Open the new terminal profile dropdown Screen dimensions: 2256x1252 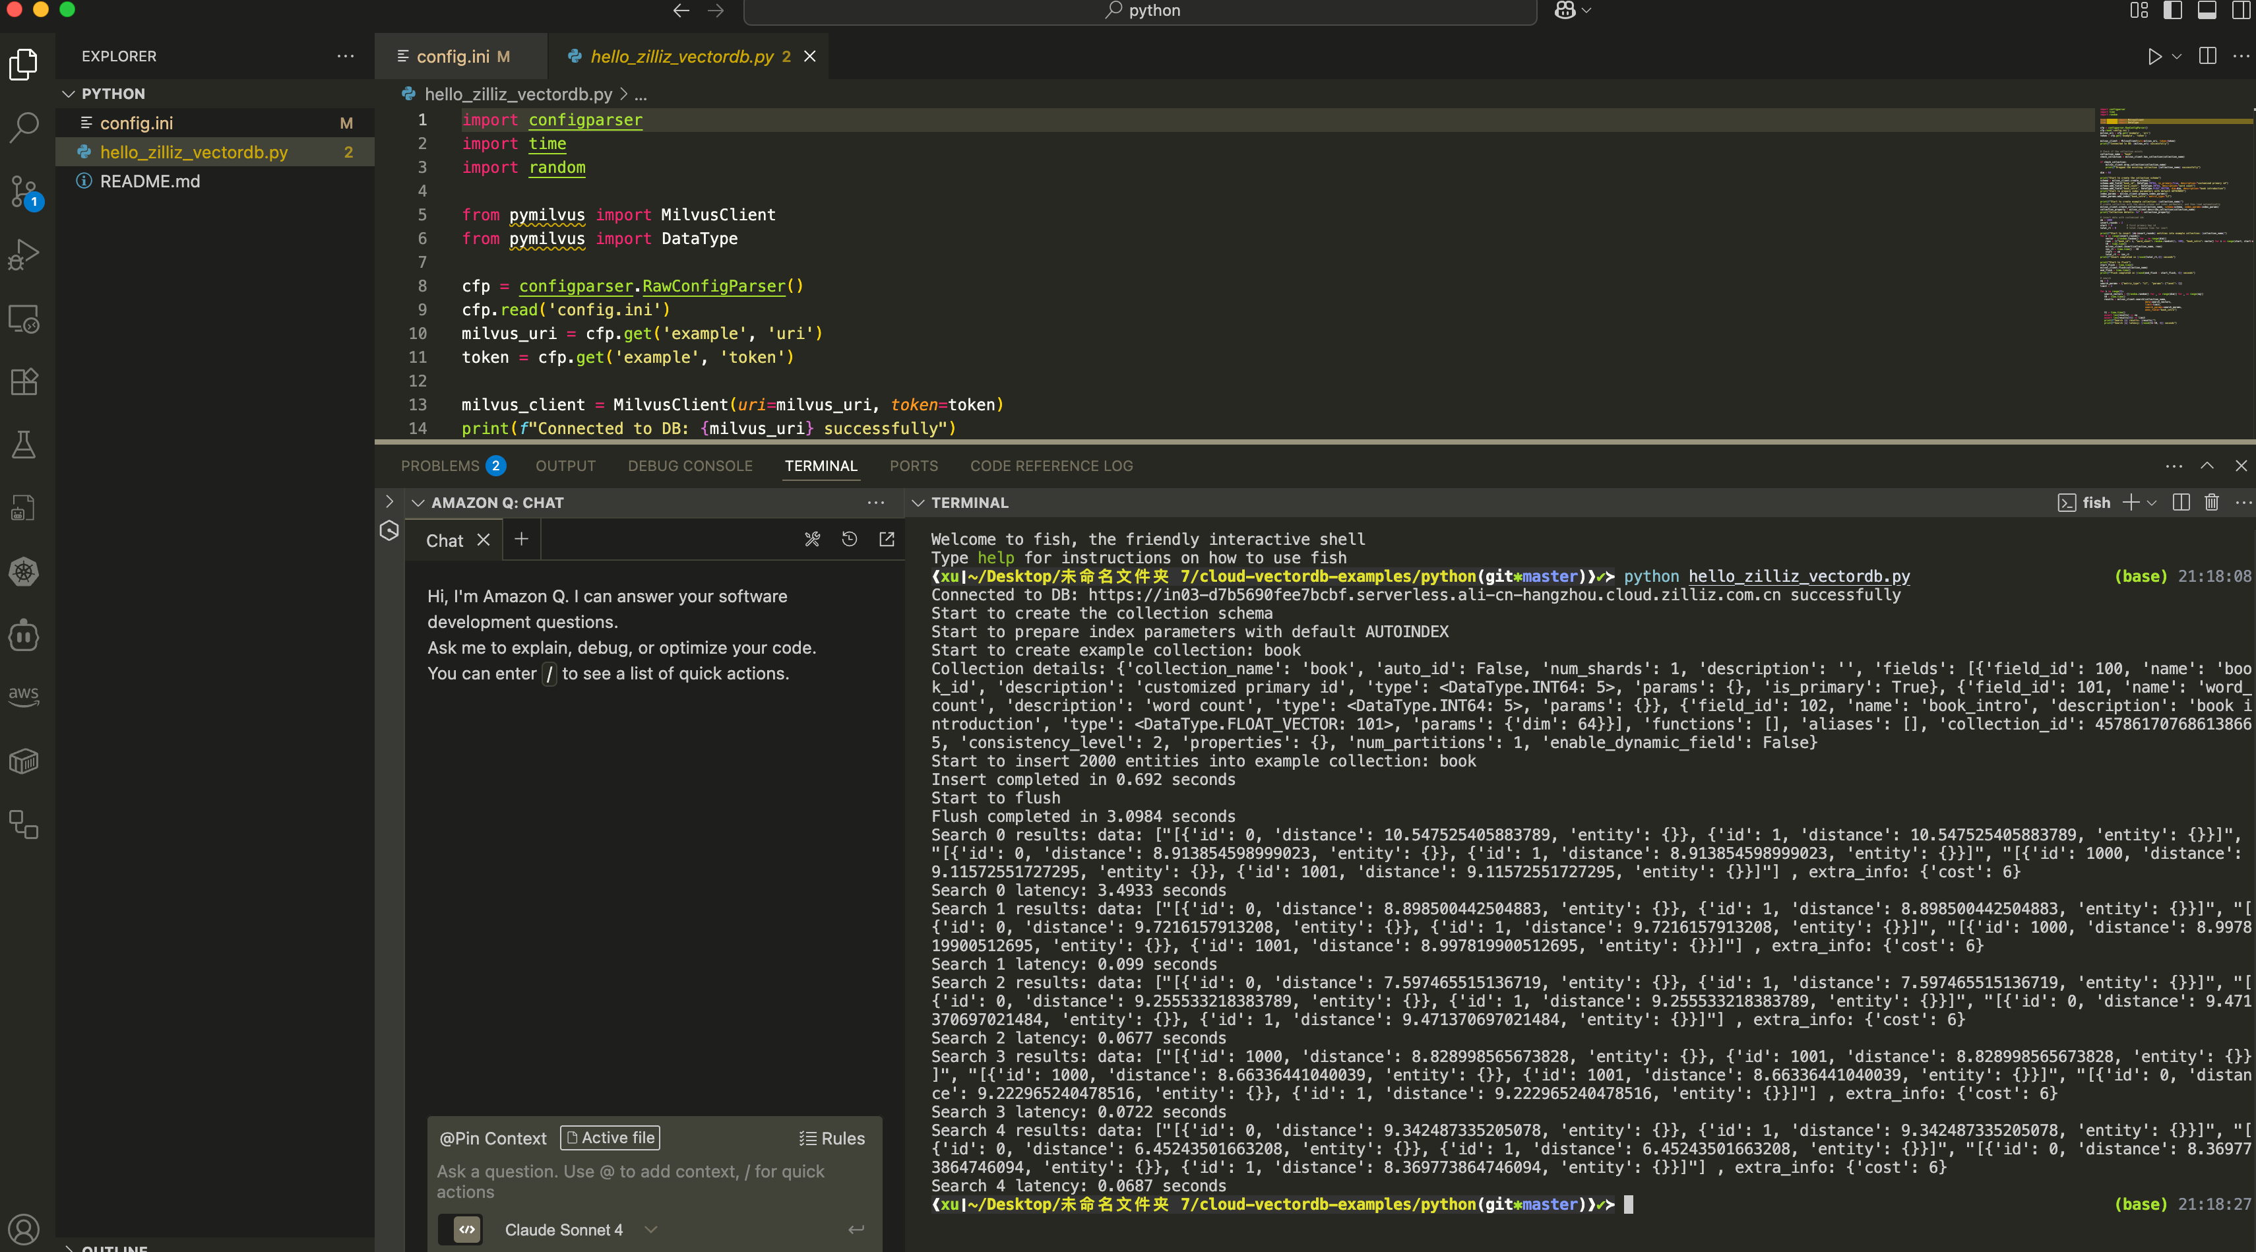coord(2152,503)
